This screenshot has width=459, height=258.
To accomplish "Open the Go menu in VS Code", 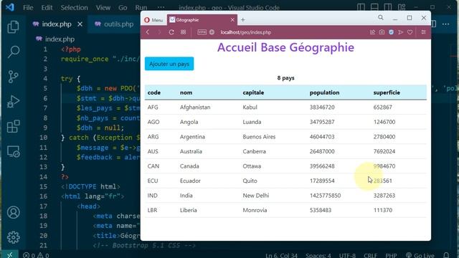I will [x=123, y=8].
